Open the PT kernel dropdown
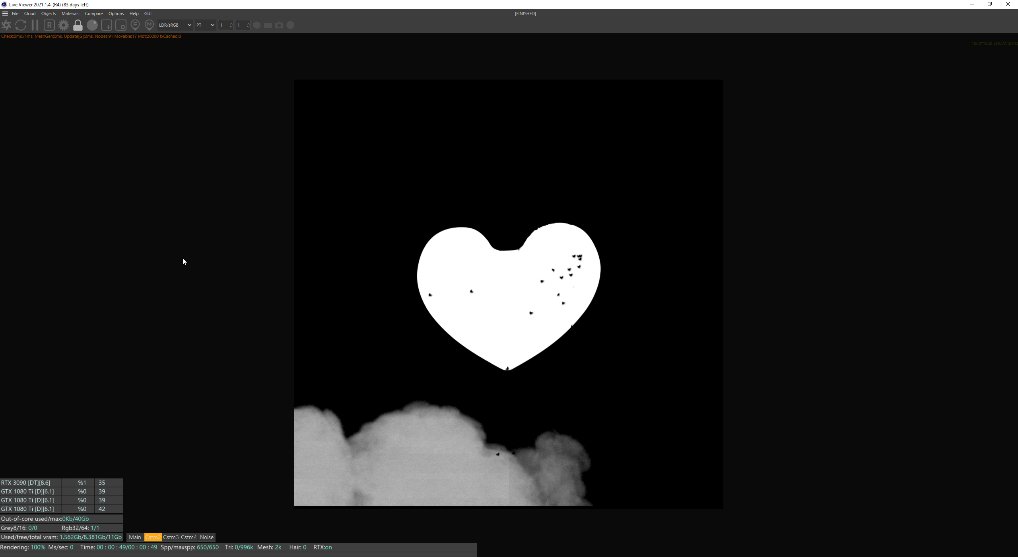The image size is (1018, 557). (x=205, y=25)
